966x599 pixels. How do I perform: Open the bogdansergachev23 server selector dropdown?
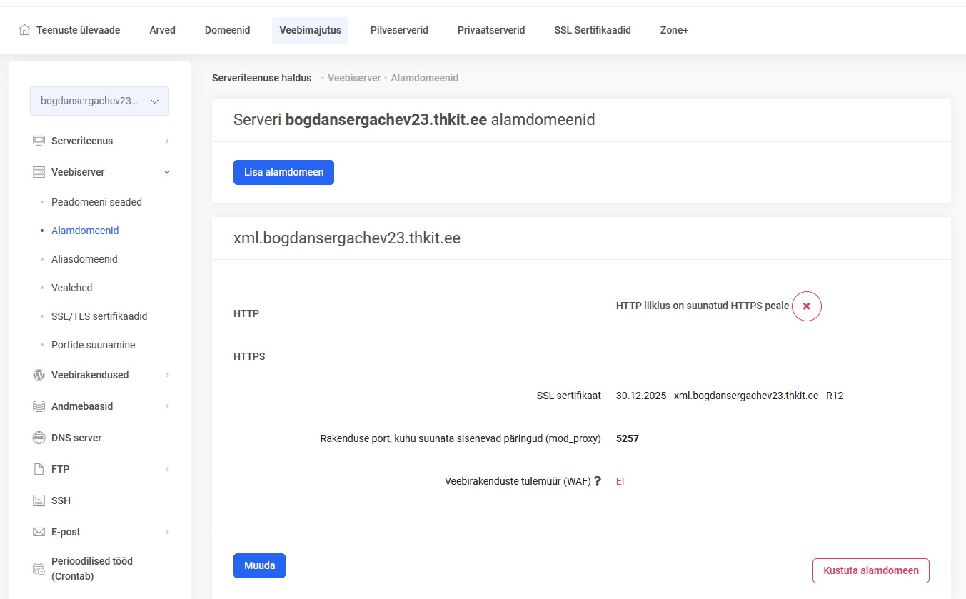coord(99,101)
